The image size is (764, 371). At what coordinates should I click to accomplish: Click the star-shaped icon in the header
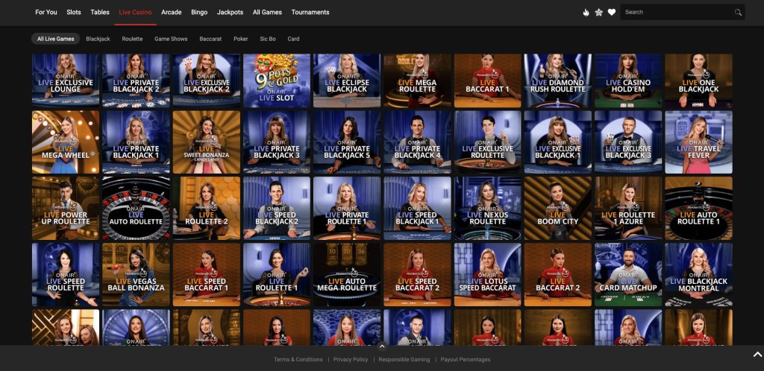pyautogui.click(x=598, y=13)
